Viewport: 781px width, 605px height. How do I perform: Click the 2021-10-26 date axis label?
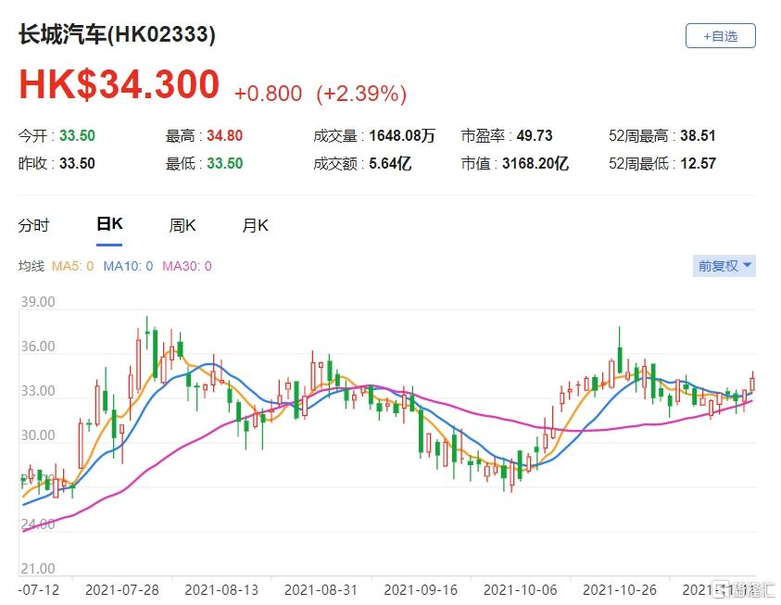tap(620, 590)
